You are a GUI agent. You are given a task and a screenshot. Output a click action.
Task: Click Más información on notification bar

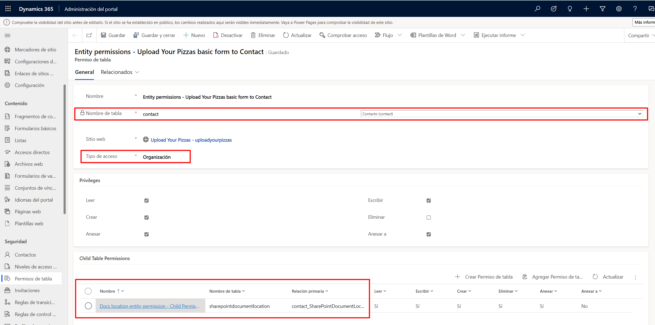pyautogui.click(x=644, y=22)
